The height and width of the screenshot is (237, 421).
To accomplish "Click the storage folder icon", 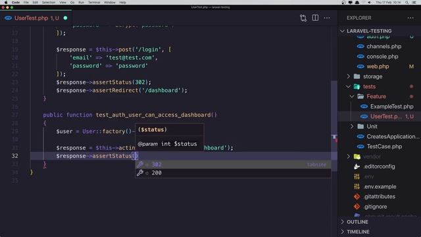I will [x=357, y=76].
